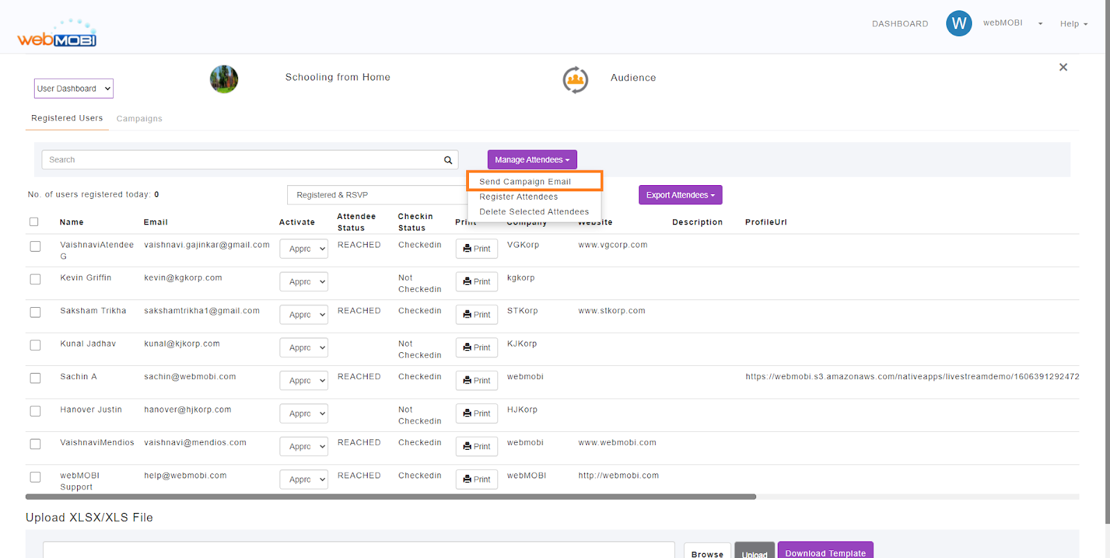The height and width of the screenshot is (558, 1110).
Task: Expand the Manage Attendees dropdown button
Action: [532, 159]
